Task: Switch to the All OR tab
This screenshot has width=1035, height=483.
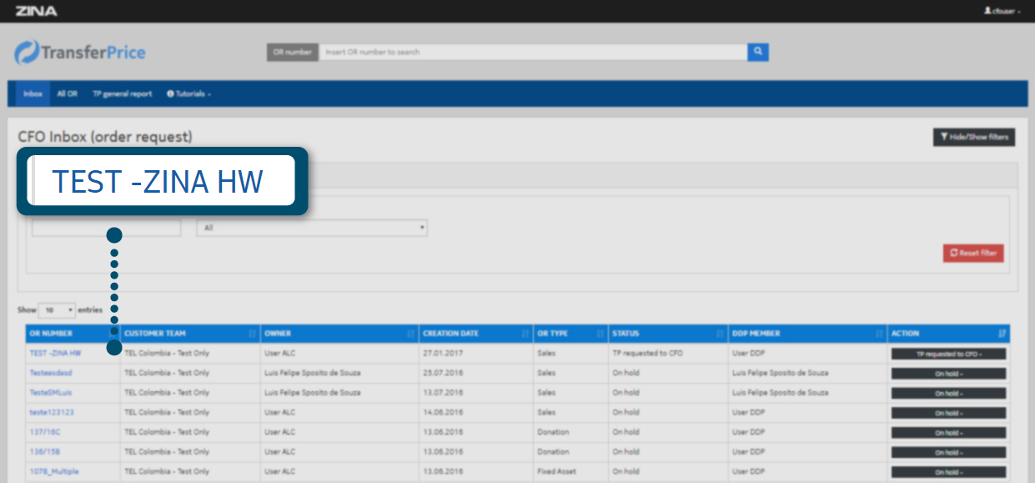Action: pyautogui.click(x=67, y=94)
